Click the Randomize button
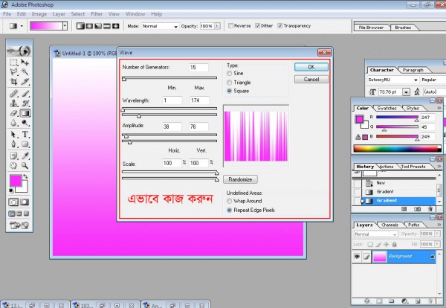Image resolution: width=446 pixels, height=308 pixels. (240, 179)
